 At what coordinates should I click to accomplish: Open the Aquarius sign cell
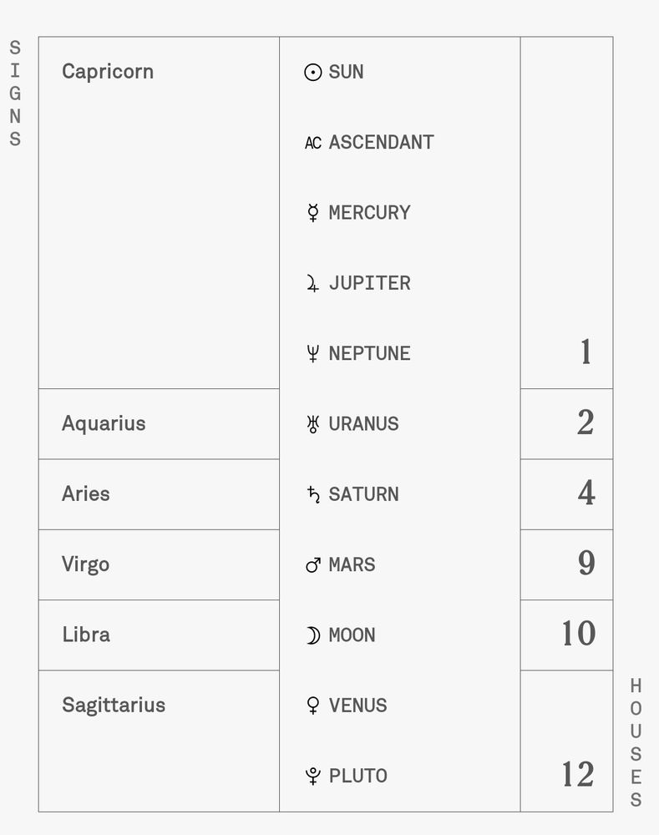coord(159,424)
